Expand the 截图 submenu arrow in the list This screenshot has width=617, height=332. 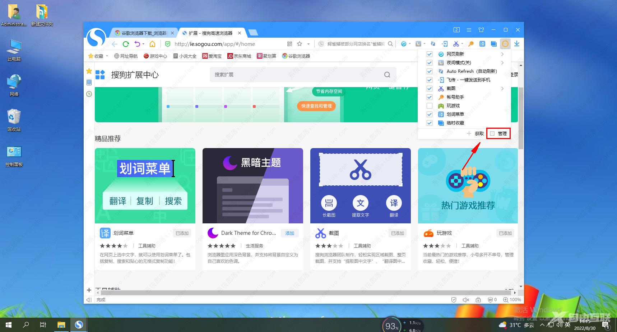coord(502,89)
